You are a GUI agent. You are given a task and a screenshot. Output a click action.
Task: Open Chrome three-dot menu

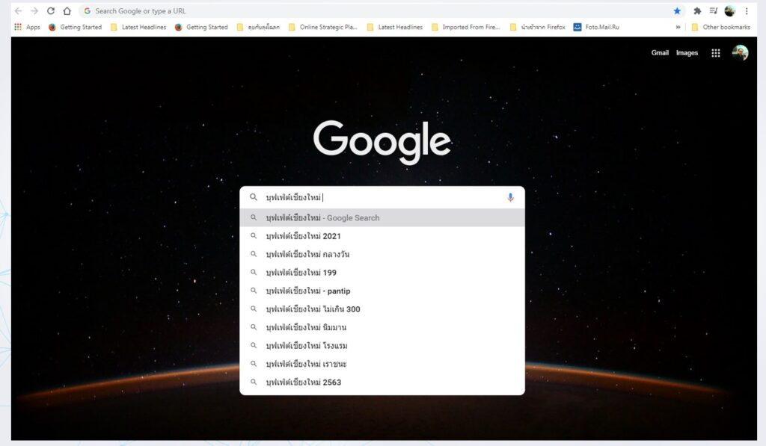(x=747, y=10)
